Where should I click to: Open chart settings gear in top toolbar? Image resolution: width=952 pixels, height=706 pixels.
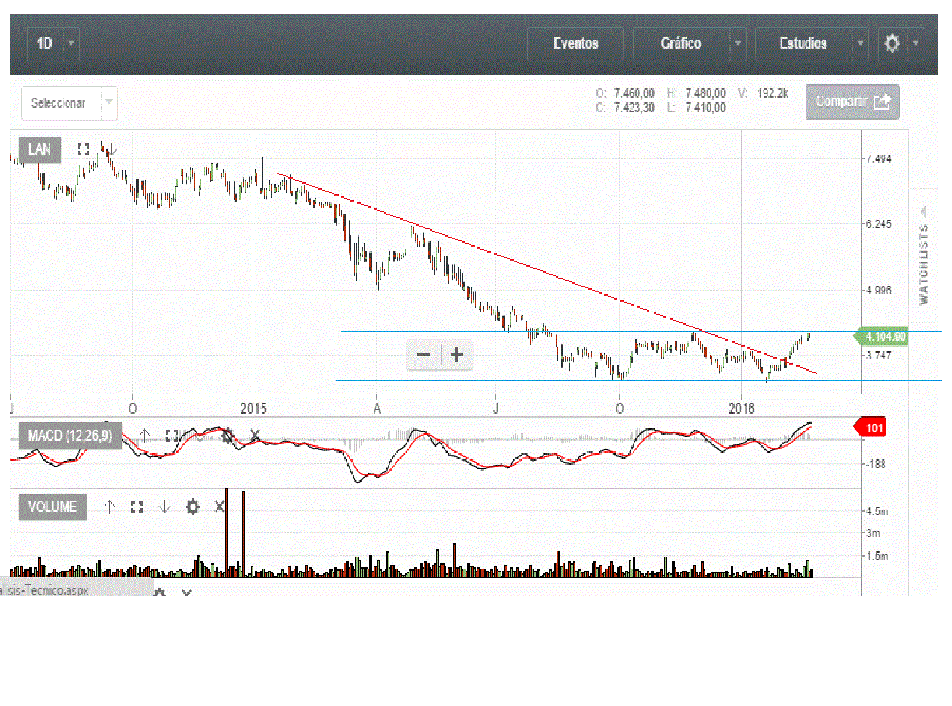[x=892, y=43]
